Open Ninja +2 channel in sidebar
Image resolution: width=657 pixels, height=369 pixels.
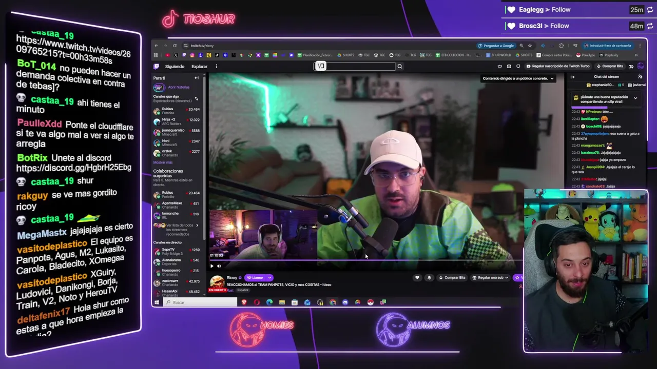pos(177,121)
